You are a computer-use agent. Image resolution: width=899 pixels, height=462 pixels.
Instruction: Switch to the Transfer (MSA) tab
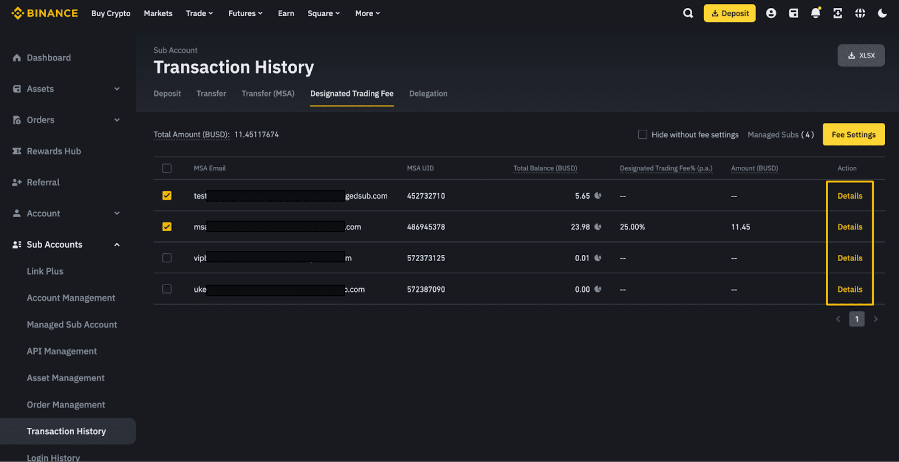[x=268, y=94]
